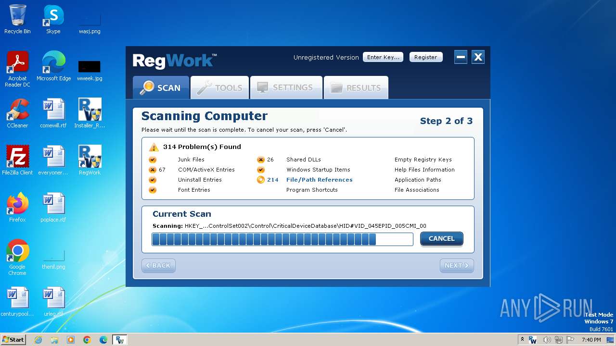This screenshot has width=616, height=346.
Task: Click the Junk Files status icon
Action: tap(153, 160)
